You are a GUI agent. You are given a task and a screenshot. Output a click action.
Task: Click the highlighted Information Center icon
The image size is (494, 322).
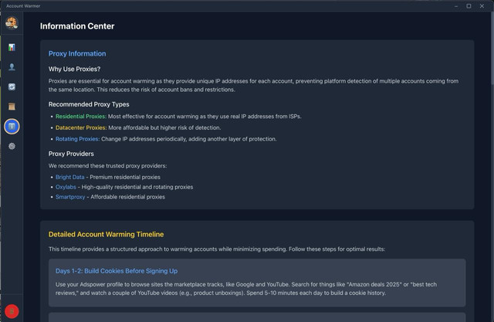tap(12, 127)
